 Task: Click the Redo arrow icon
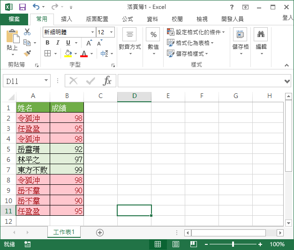click(x=55, y=7)
